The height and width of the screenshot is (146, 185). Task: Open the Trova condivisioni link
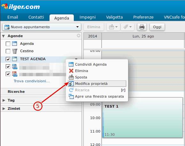pos(32,81)
